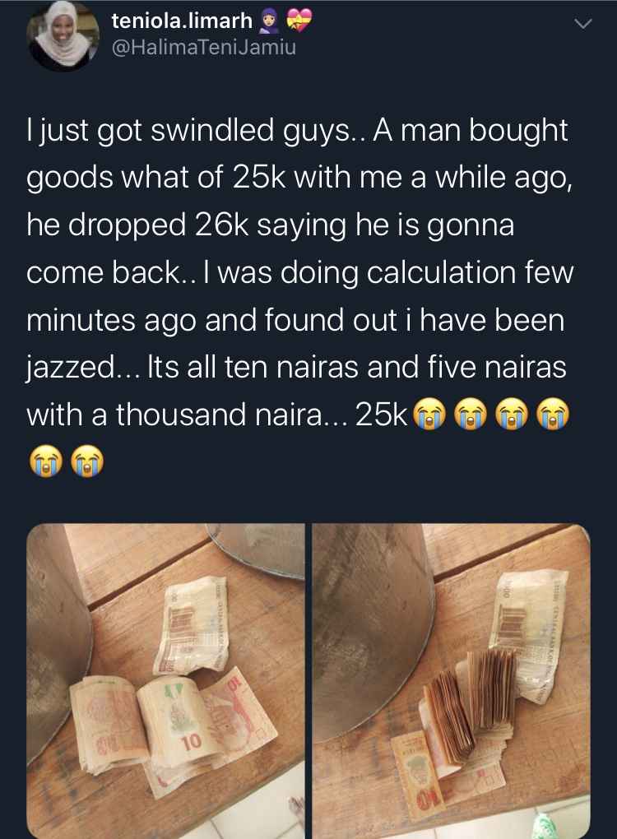The image size is (617, 839).
Task: Click the tweet text starting 'I just got swindled'
Action: [299, 295]
